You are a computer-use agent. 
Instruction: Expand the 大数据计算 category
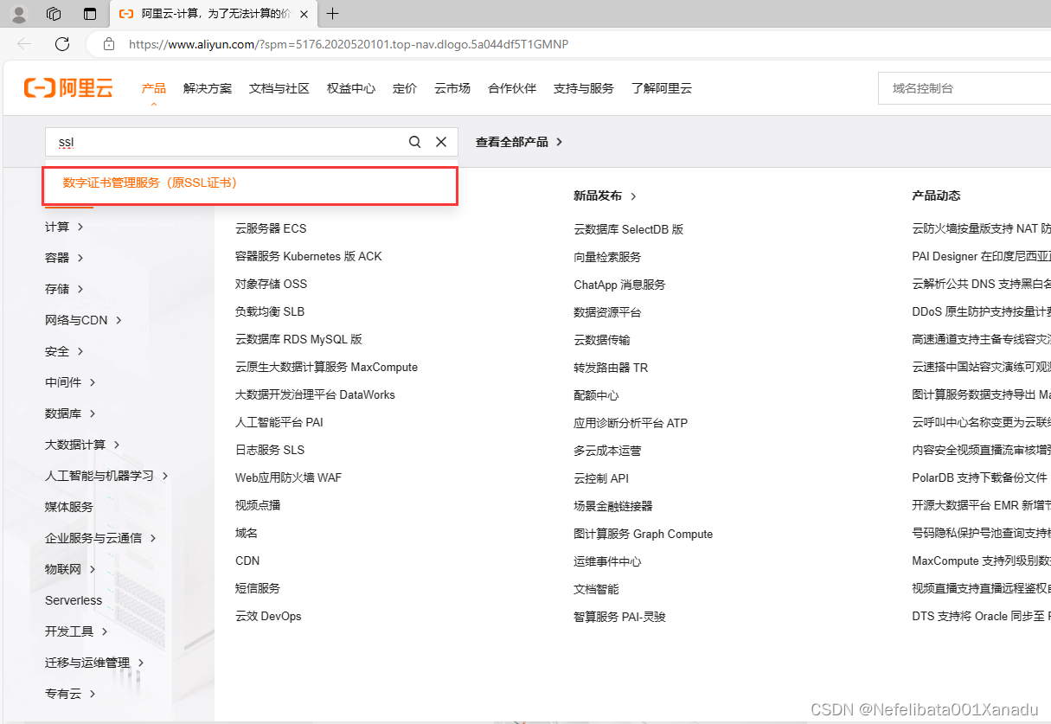tap(82, 445)
